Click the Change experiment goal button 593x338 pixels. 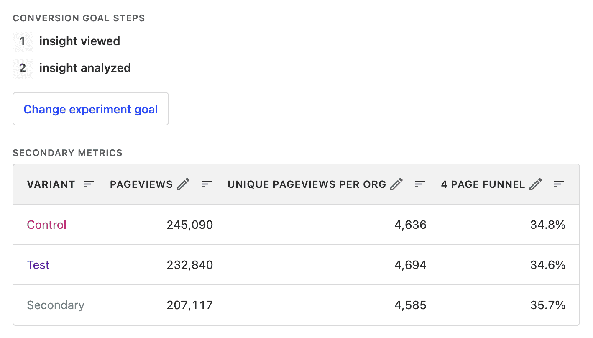click(x=91, y=109)
